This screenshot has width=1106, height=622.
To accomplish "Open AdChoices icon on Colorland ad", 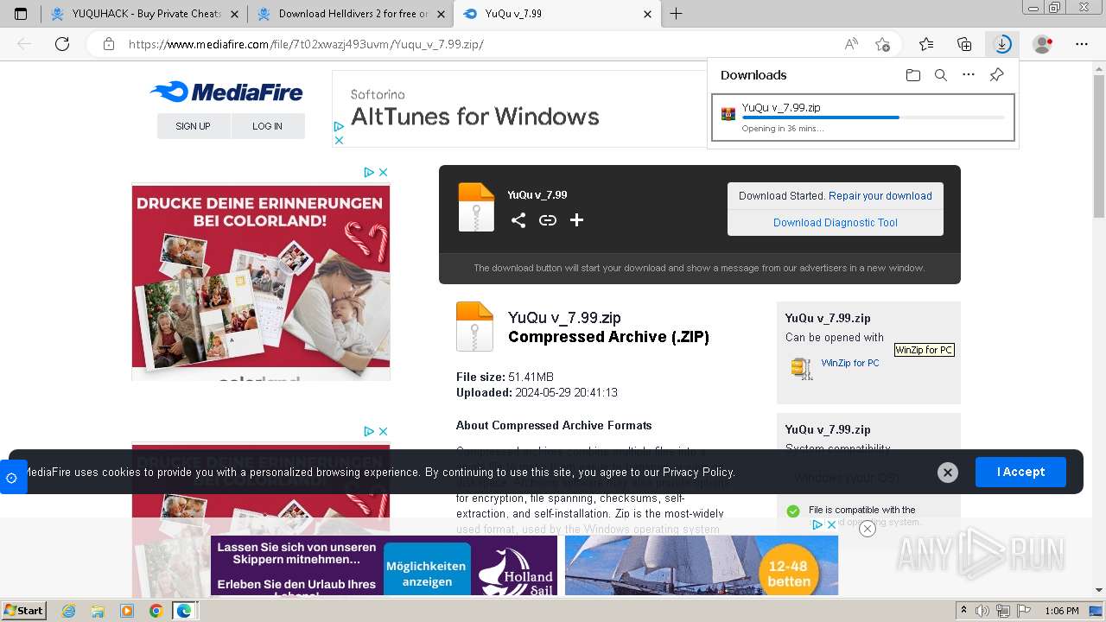I will 369,172.
